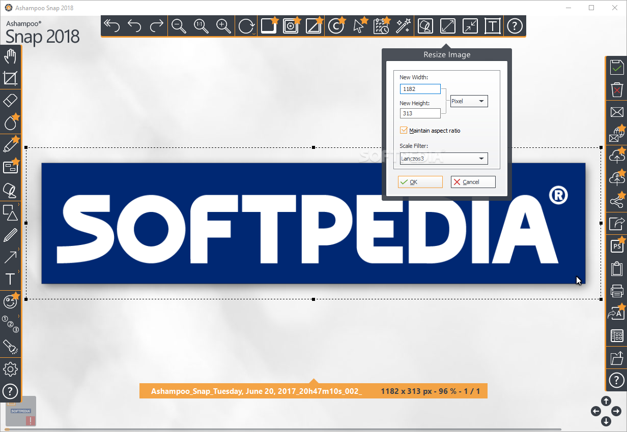Click the New Width input field
Viewport: 627px width, 432px height.
click(420, 89)
